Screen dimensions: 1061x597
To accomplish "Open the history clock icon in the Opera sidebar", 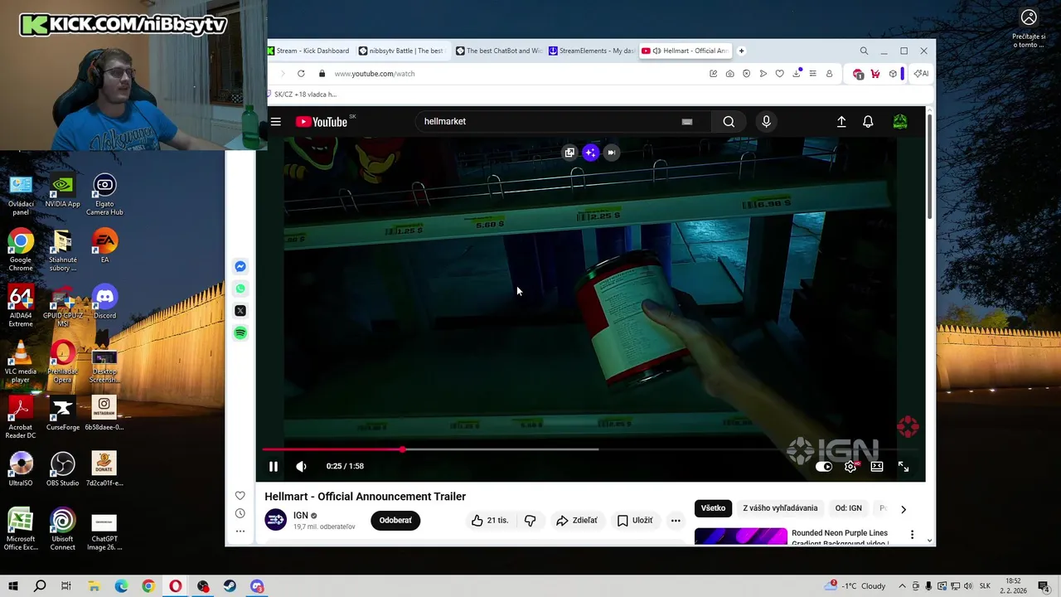I will (x=240, y=513).
